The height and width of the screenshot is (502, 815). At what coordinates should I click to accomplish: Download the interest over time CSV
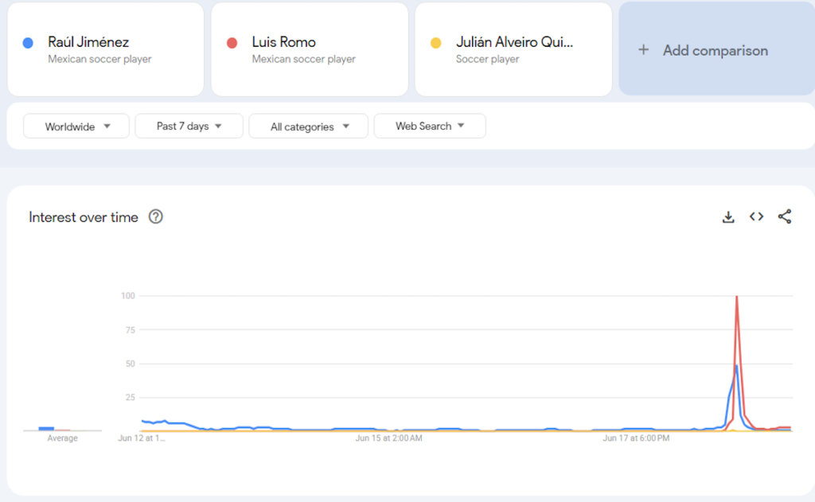[x=728, y=217]
